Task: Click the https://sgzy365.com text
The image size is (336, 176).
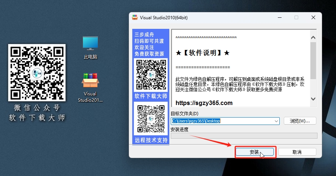Action: [x=204, y=103]
